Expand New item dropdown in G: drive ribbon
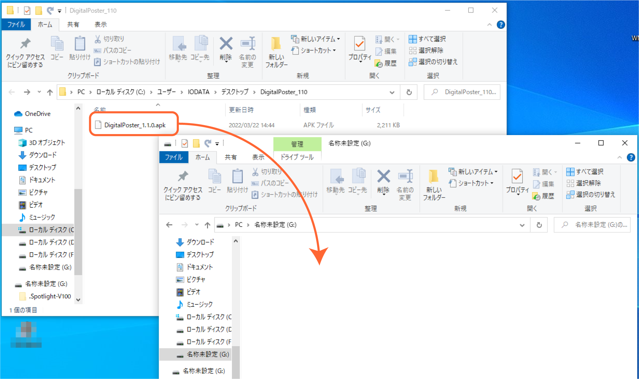639x379 pixels. point(496,172)
